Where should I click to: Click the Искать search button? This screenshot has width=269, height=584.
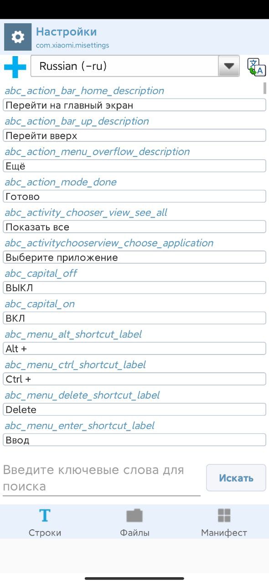[236, 478]
